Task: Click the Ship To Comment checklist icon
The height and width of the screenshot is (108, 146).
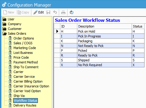Action: 10,67
